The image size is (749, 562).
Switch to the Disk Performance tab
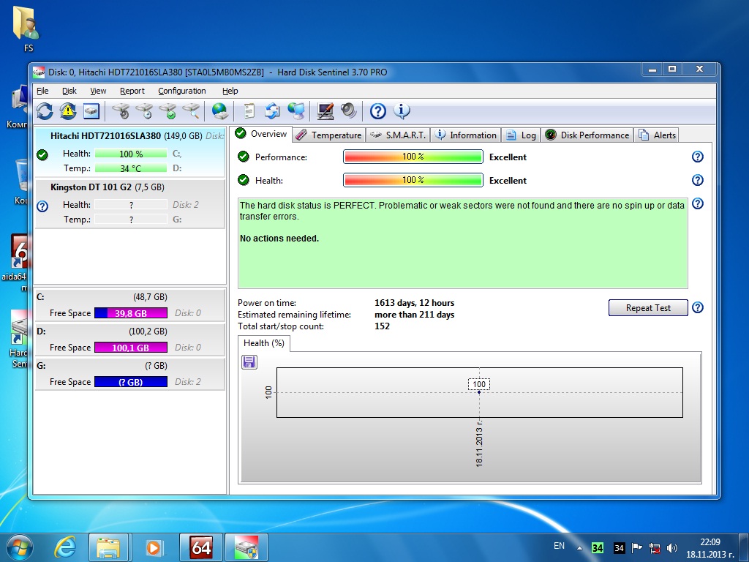click(587, 135)
